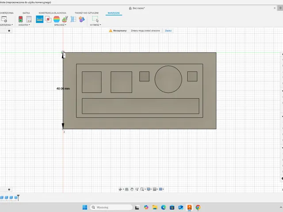Open the Viewports layout icon
This screenshot has height=212, width=283.
point(161,189)
